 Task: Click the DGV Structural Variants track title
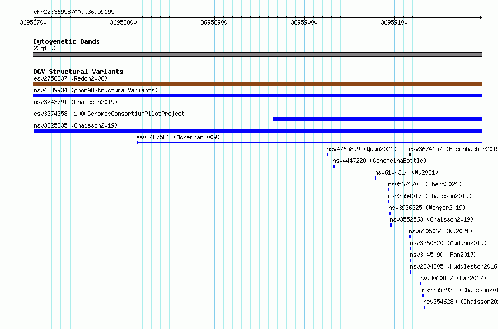78,72
